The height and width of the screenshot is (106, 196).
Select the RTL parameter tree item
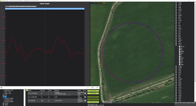(5, 97)
